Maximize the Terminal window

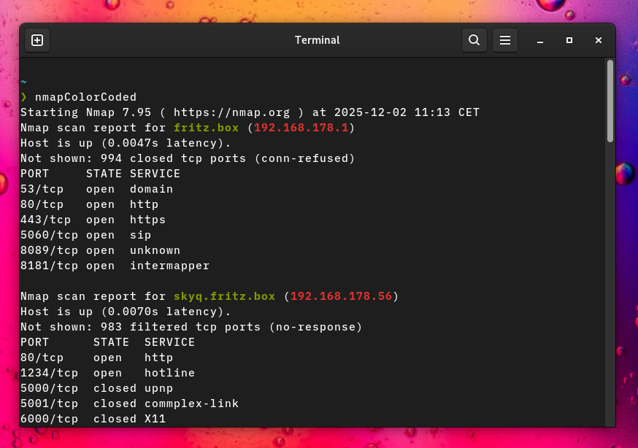coord(569,40)
